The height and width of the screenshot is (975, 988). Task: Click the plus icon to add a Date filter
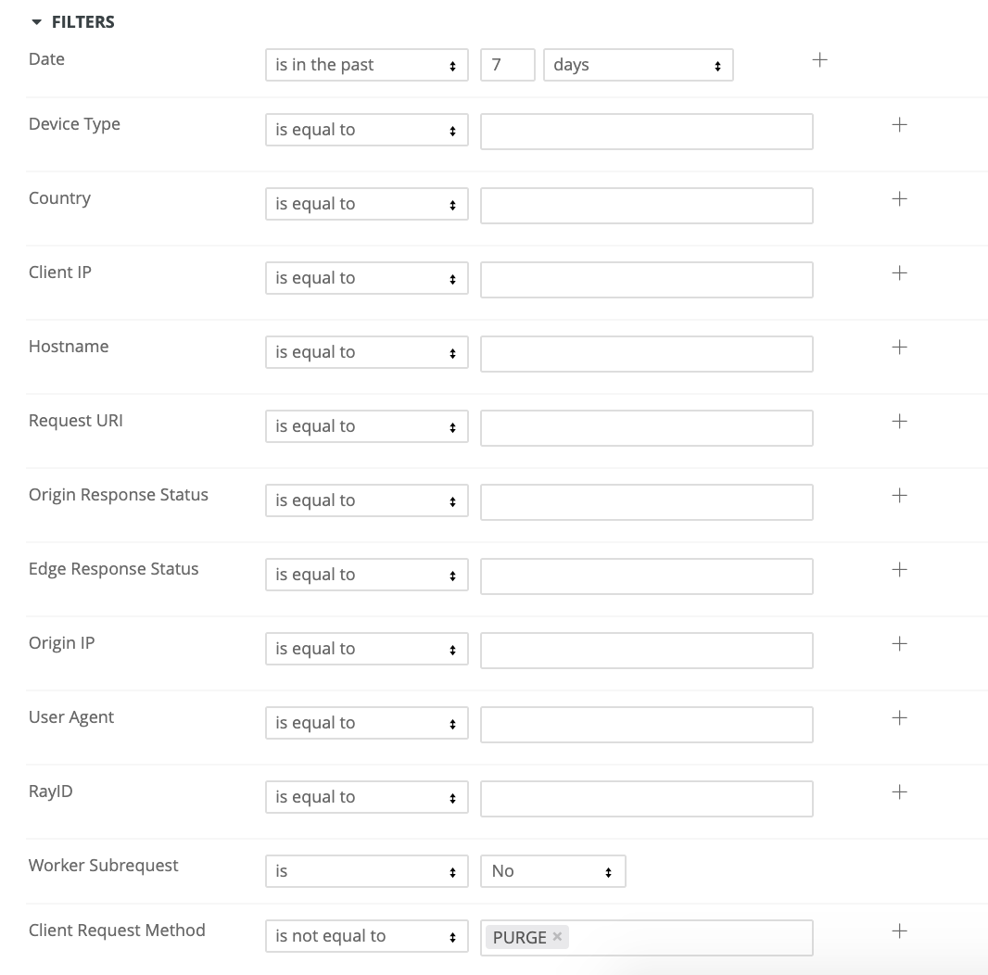819,58
